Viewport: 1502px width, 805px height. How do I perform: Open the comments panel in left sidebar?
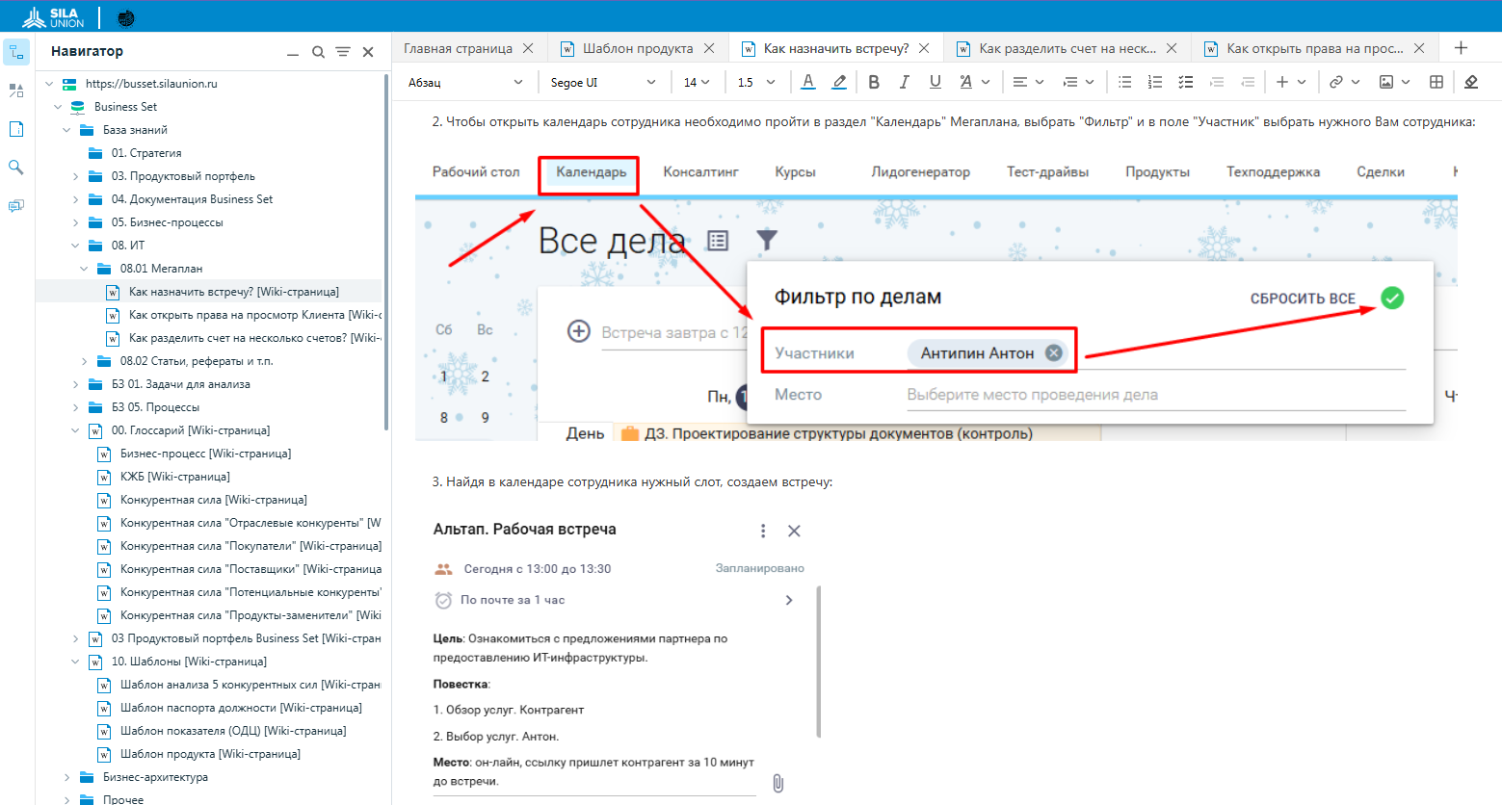point(15,206)
